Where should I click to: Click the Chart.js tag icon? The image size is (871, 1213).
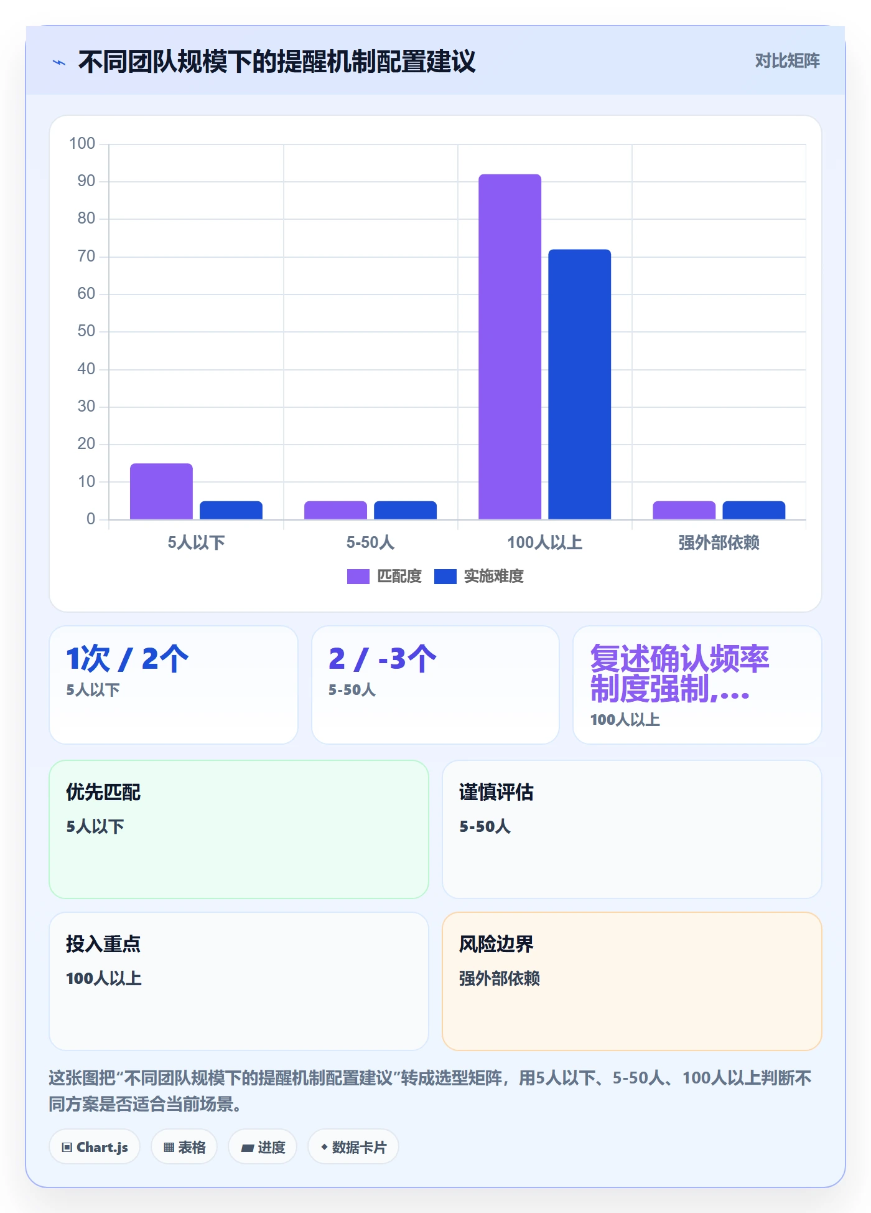point(67,1147)
